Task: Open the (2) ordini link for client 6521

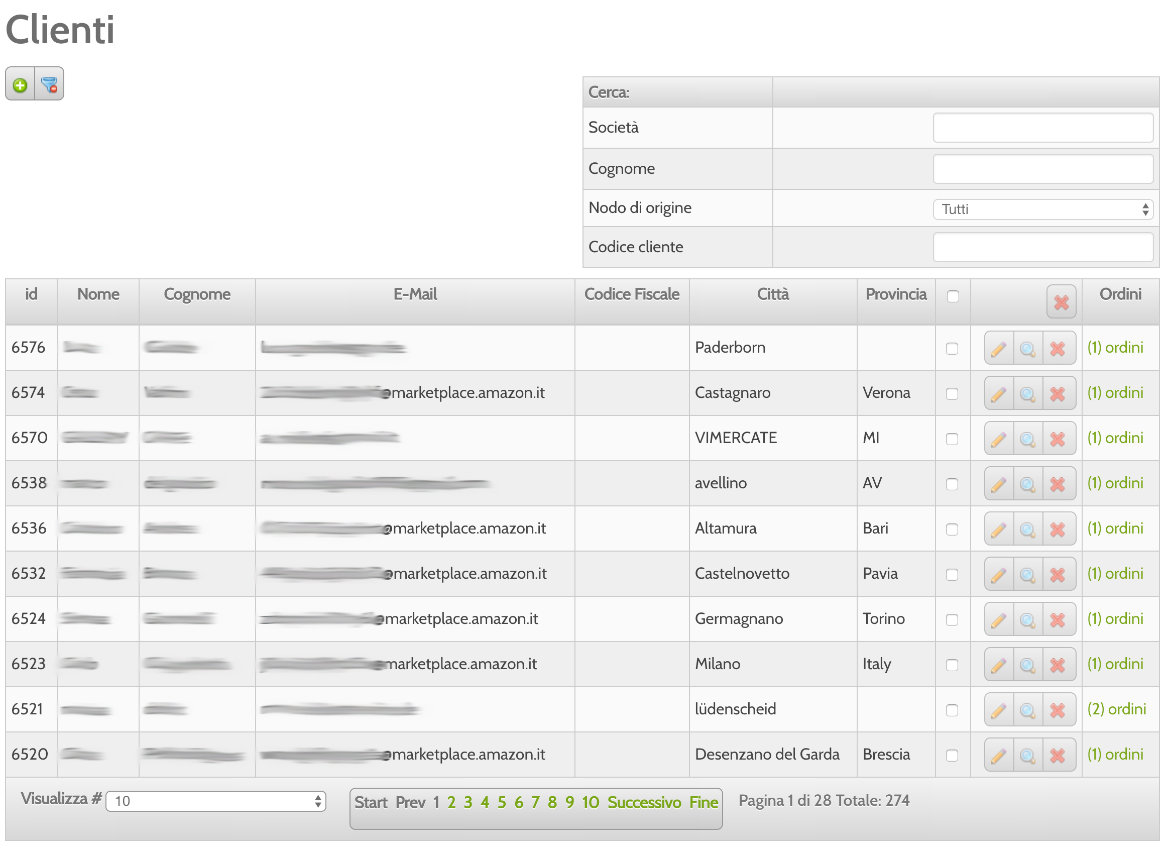Action: tap(1117, 709)
